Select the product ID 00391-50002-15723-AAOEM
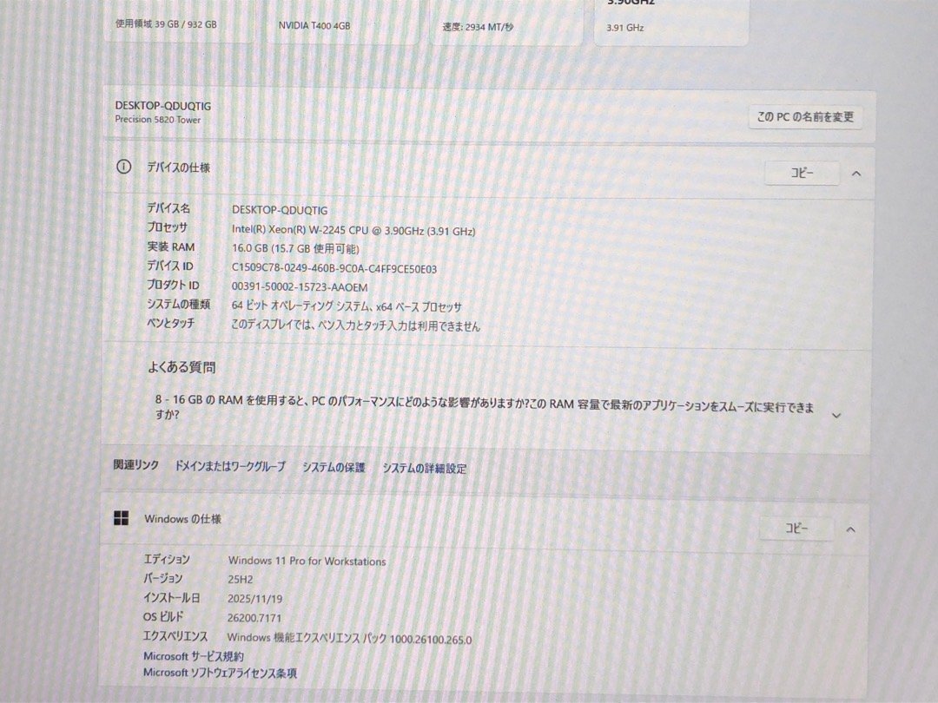The width and height of the screenshot is (938, 703). [299, 287]
